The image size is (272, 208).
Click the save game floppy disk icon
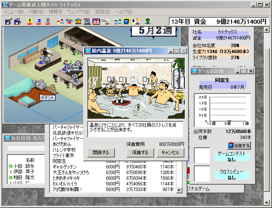[8, 21]
